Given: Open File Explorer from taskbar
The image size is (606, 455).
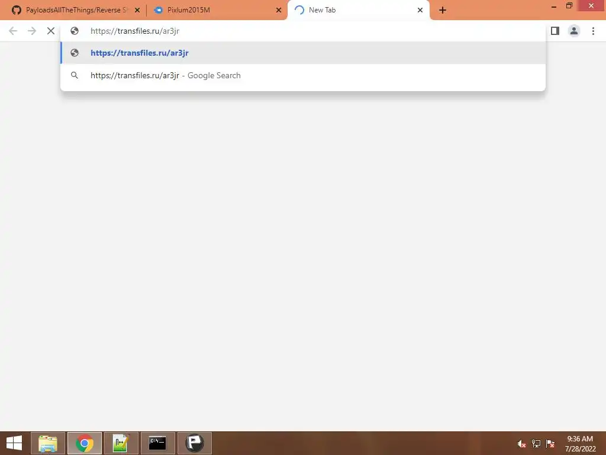Looking at the screenshot, I should click(48, 443).
